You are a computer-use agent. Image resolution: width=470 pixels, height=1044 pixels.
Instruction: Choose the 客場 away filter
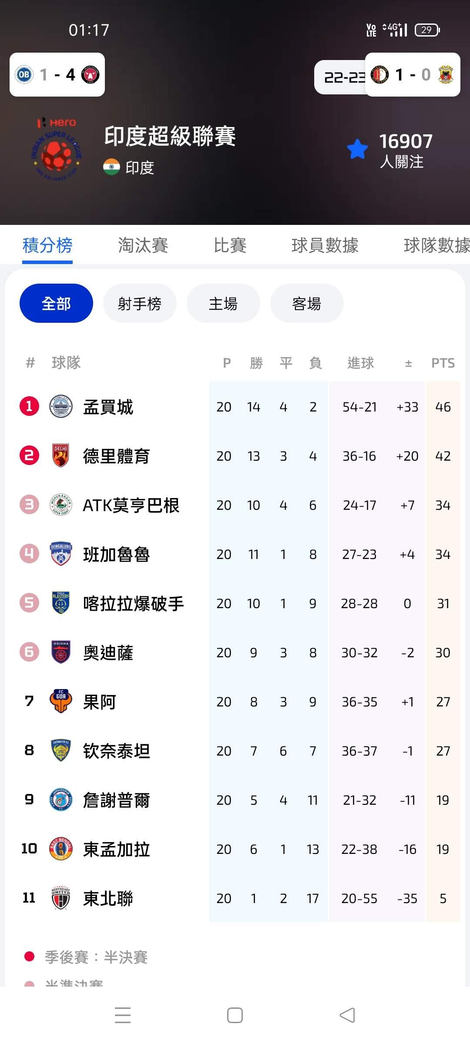[307, 303]
